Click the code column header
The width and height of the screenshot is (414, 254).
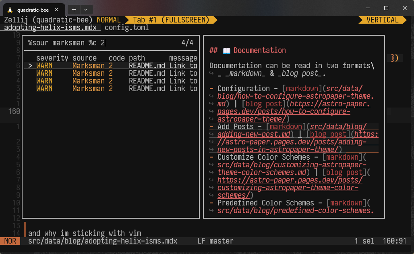click(117, 58)
